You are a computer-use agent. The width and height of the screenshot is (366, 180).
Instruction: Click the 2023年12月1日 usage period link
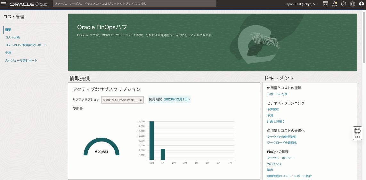point(177,99)
